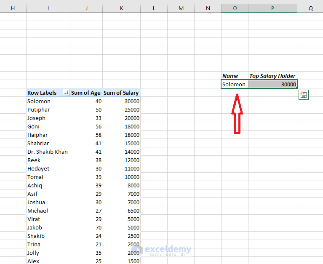Select the 'Asif' row label
Screen dimensions: 323x264
tap(48, 194)
